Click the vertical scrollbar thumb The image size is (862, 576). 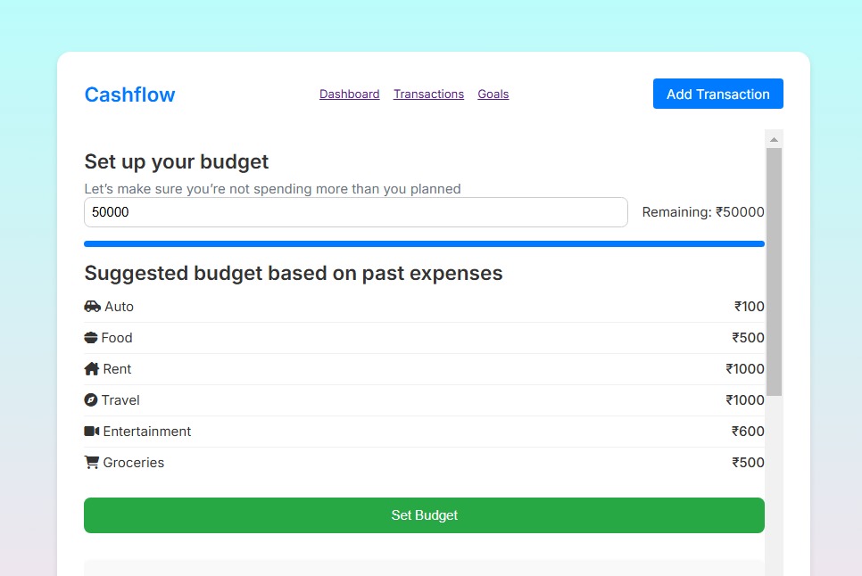[774, 272]
